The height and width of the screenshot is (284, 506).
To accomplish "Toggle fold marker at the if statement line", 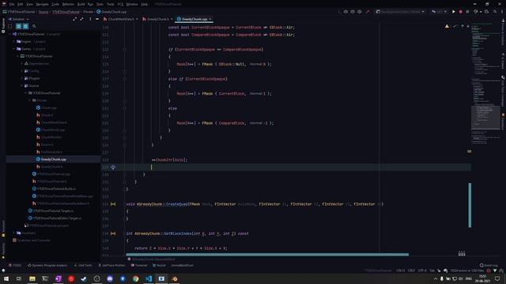I will 125,49.
